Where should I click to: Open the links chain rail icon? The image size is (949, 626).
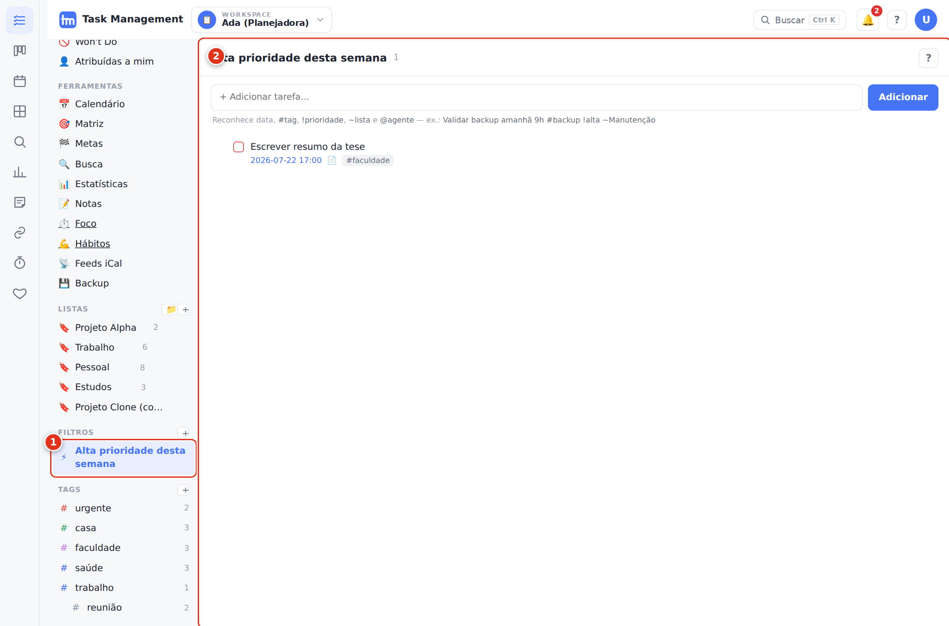coord(20,233)
